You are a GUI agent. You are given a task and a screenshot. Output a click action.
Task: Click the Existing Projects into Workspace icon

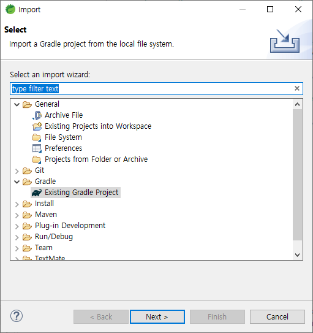tap(37, 126)
